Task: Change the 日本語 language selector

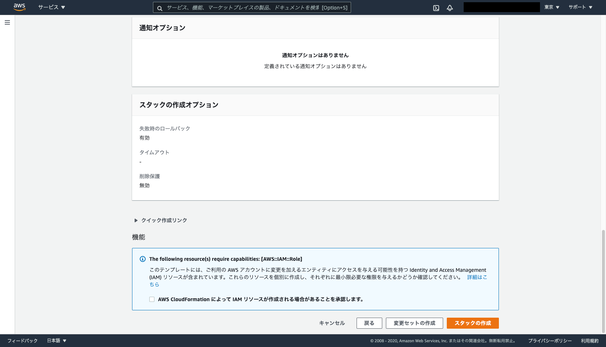Action: coord(56,340)
